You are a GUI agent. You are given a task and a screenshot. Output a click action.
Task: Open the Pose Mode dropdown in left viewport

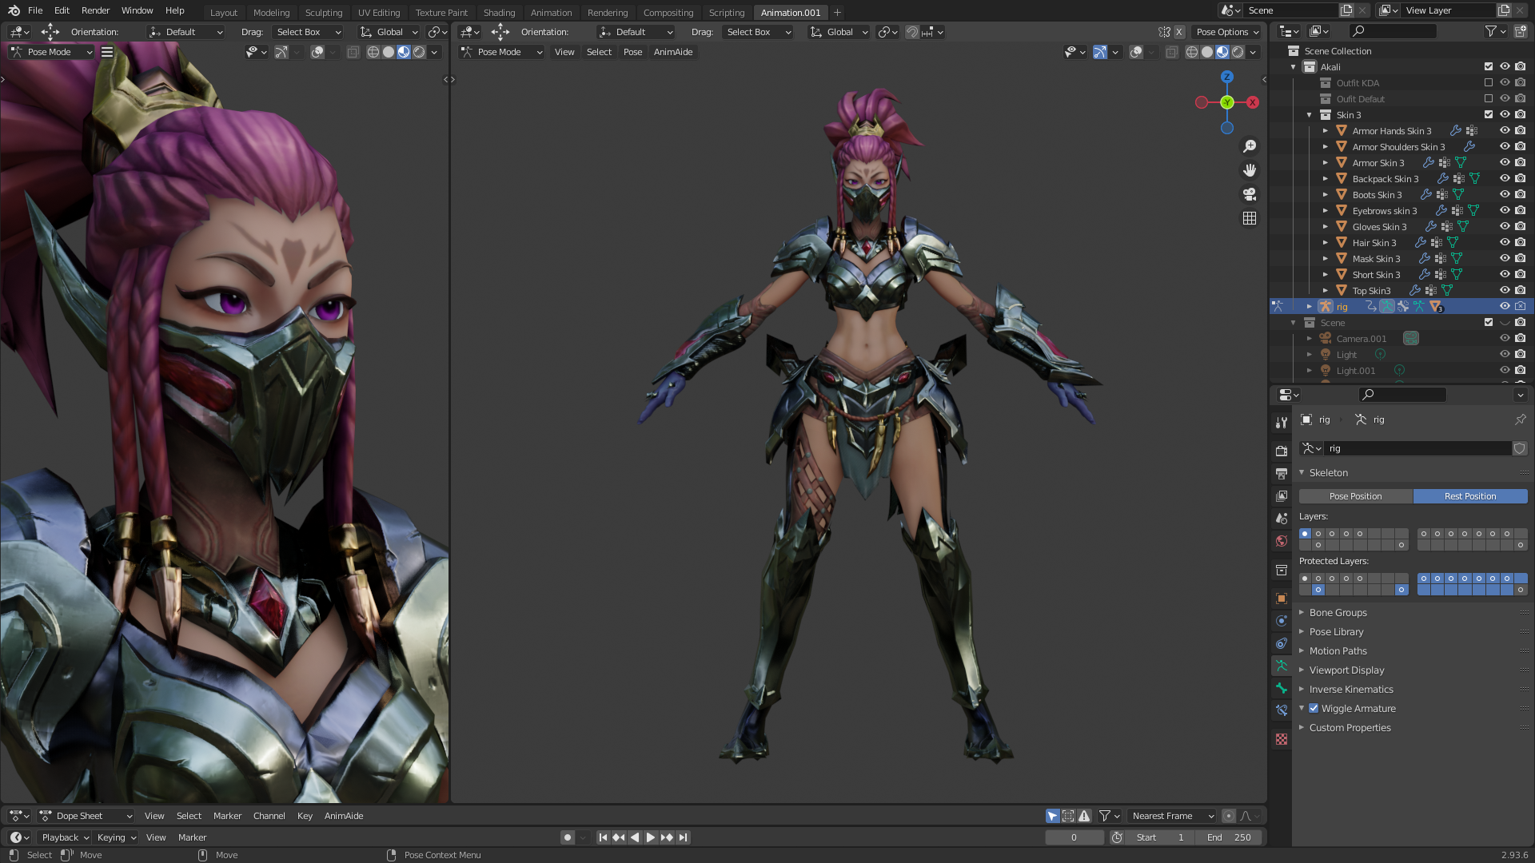click(x=52, y=52)
